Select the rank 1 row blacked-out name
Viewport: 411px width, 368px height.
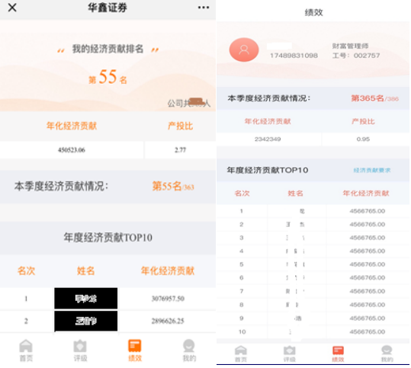tap(86, 299)
